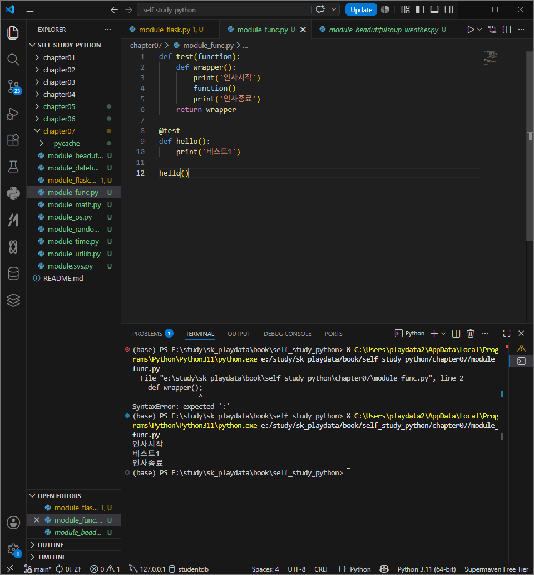Open the DEBUG CONSOLE tab

pos(288,334)
